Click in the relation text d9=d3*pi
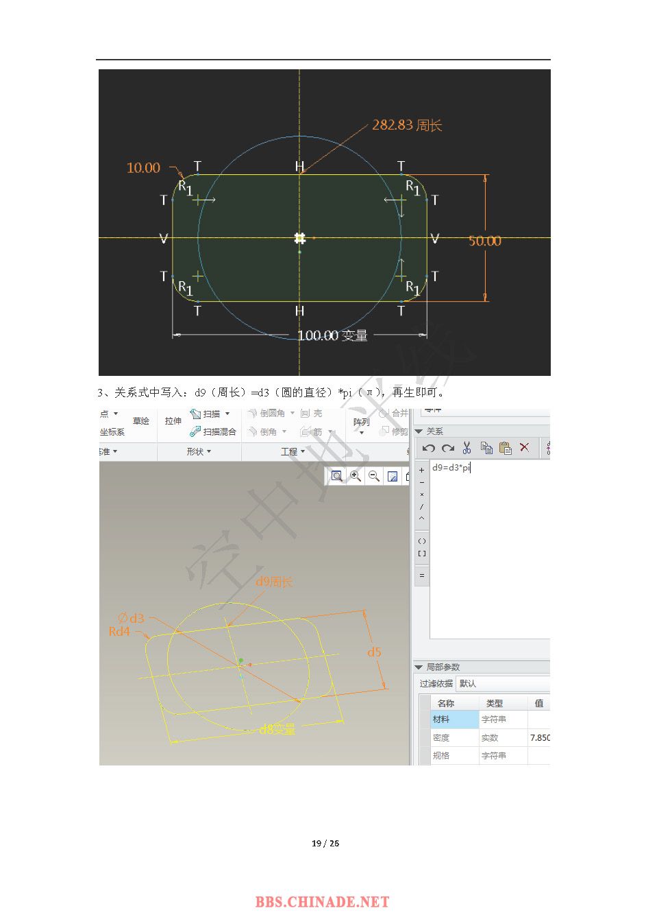The image size is (646, 915). click(451, 468)
